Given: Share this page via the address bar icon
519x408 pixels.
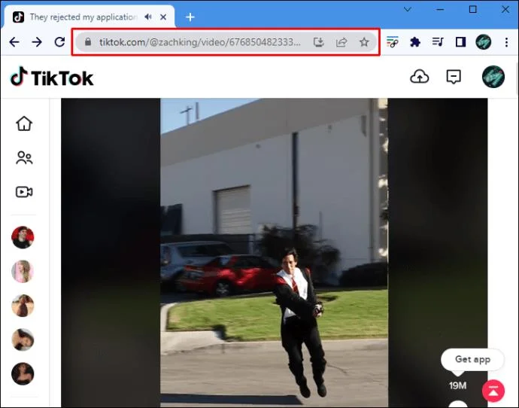Looking at the screenshot, I should pos(341,42).
